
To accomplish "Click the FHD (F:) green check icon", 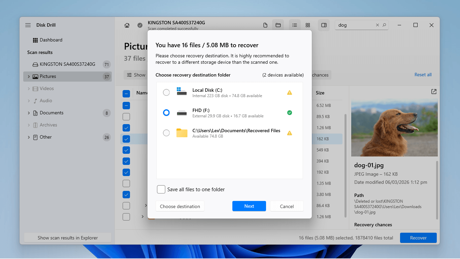I will (x=289, y=113).
